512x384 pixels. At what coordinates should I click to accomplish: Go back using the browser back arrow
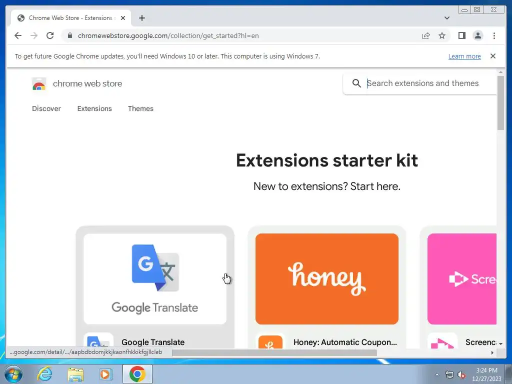coord(18,35)
